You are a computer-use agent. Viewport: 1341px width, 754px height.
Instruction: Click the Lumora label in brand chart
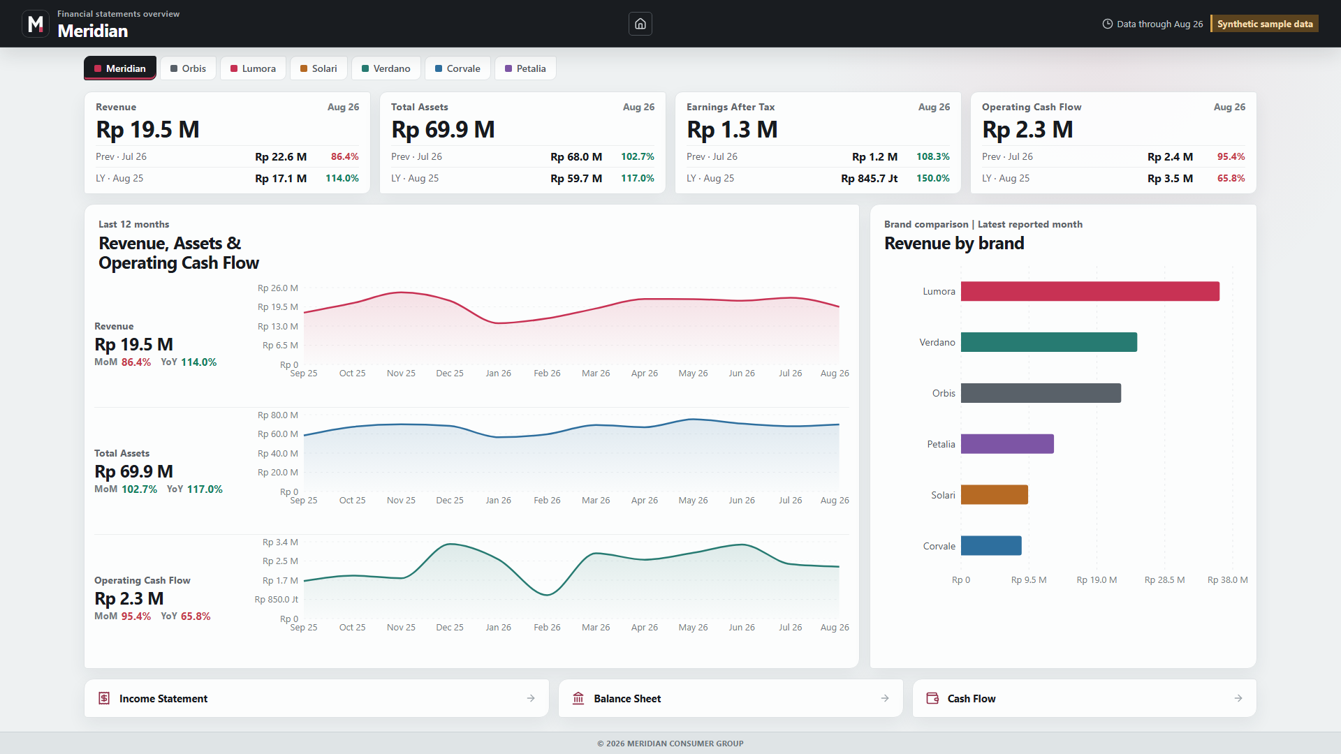click(x=939, y=292)
